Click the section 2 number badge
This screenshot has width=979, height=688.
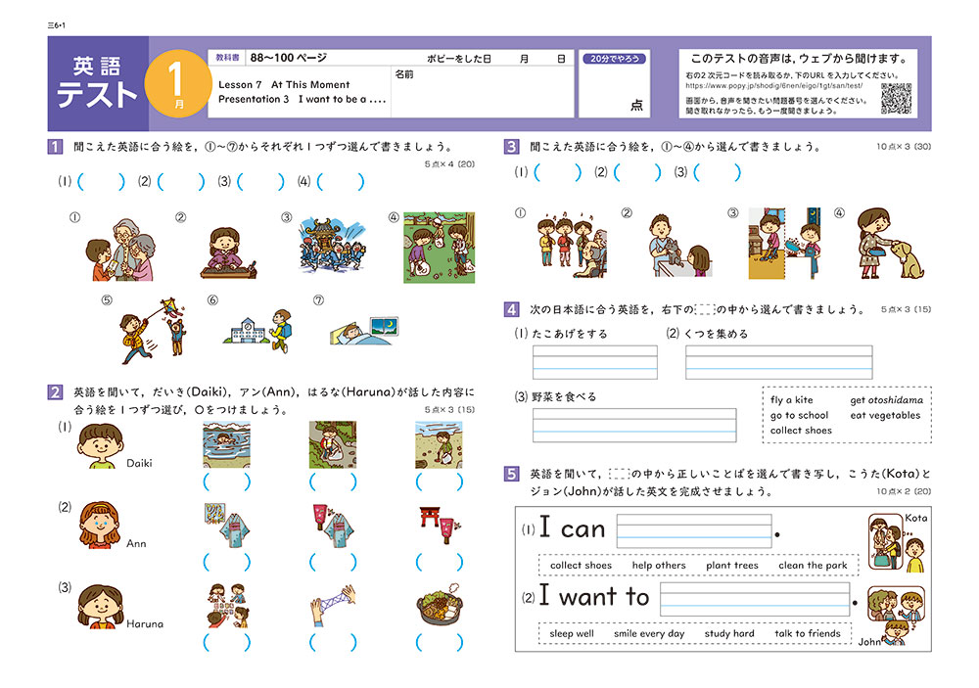(55, 392)
